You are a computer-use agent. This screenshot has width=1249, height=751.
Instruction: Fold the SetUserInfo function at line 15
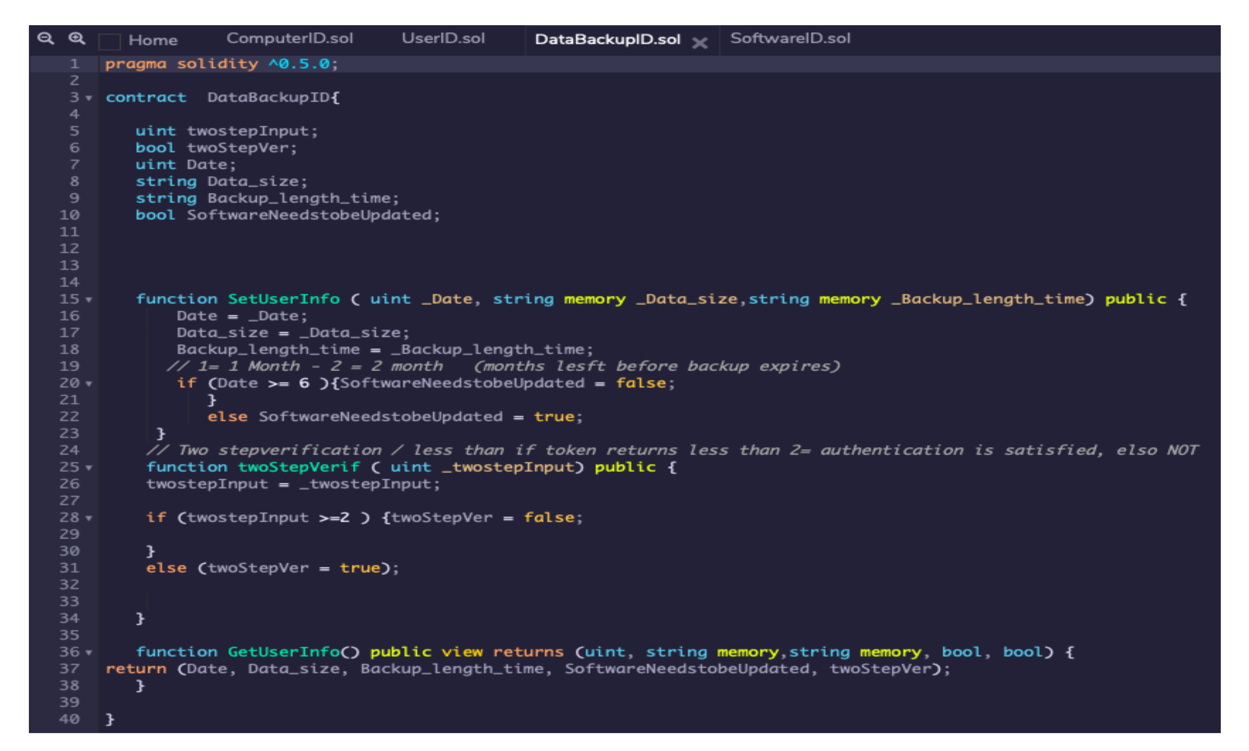coord(89,300)
